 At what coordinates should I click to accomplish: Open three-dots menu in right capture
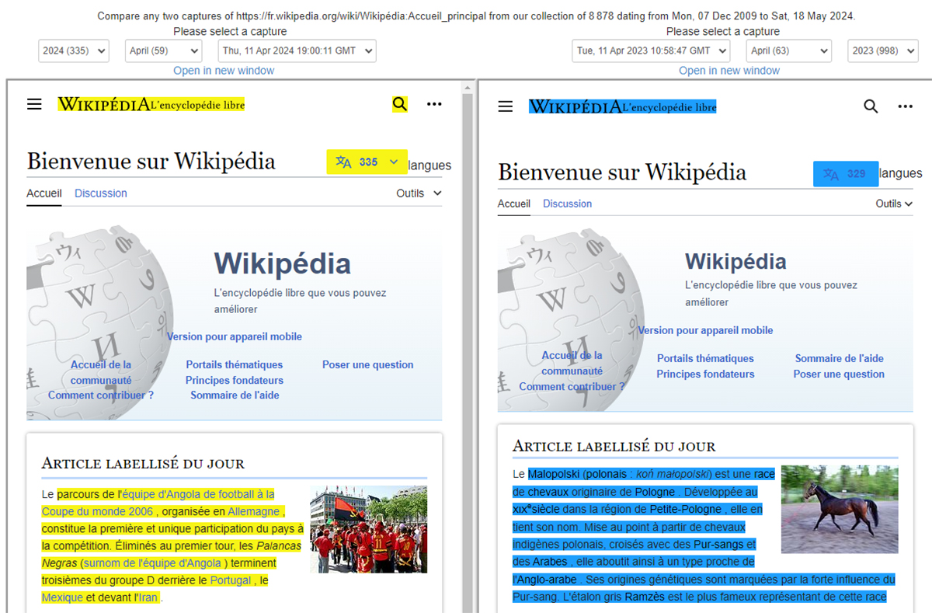[x=905, y=106]
